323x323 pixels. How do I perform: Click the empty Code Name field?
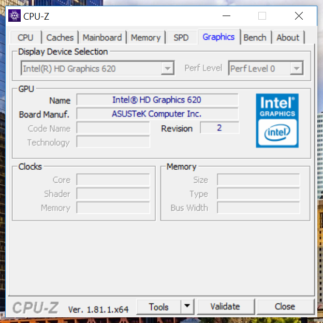113,128
